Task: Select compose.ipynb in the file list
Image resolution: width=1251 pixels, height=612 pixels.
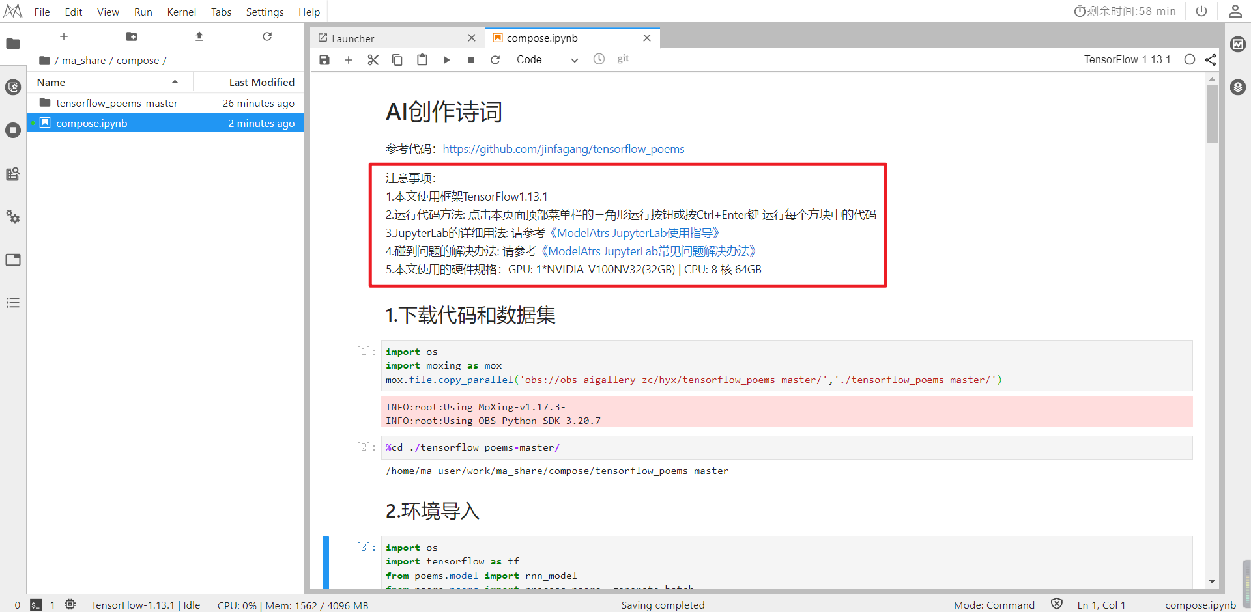Action: pos(165,123)
